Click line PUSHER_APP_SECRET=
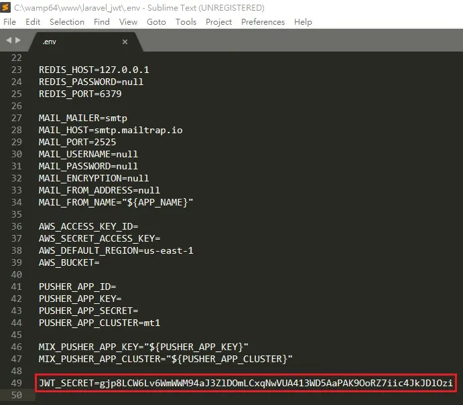463x405 pixels. click(88, 311)
